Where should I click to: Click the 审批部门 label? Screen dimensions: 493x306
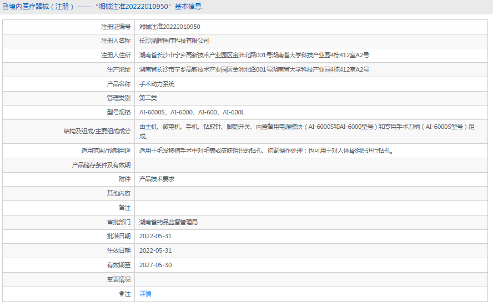(x=119, y=222)
